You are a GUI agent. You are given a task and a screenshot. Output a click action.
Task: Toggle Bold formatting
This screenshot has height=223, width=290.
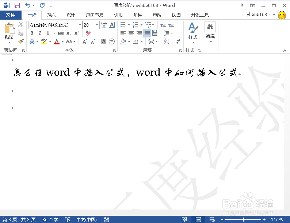32,33
